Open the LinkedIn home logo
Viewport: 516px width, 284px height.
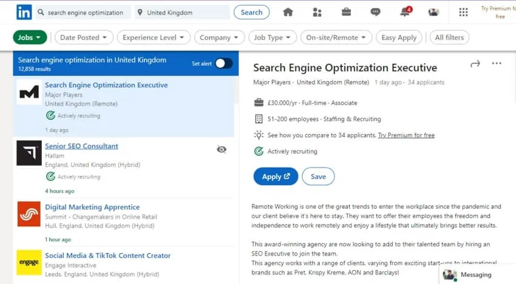pyautogui.click(x=24, y=12)
